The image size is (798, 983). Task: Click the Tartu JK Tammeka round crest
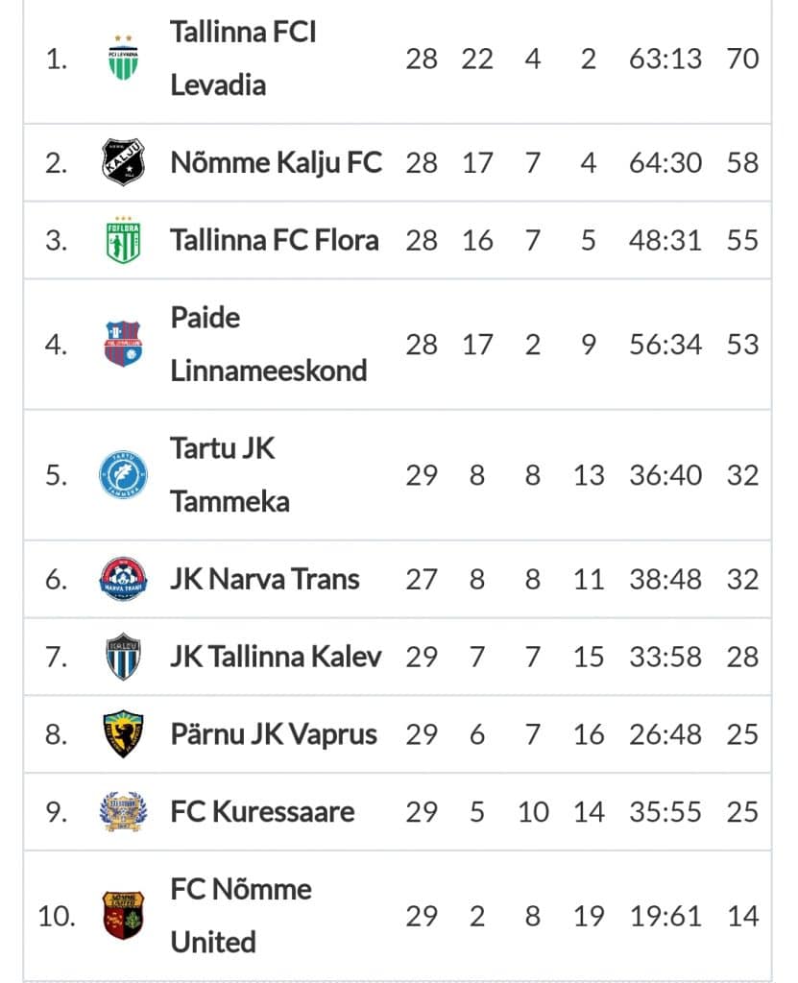[123, 474]
